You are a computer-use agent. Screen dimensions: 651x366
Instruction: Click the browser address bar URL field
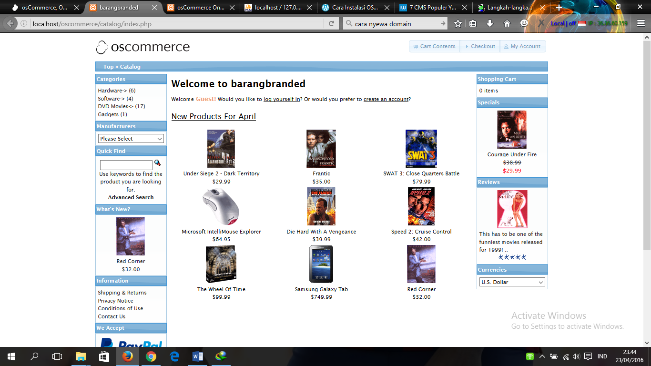[176, 23]
